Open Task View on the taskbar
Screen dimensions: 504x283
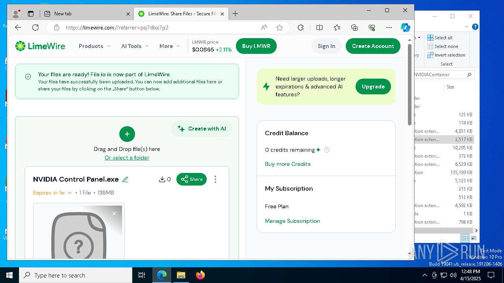click(x=142, y=275)
